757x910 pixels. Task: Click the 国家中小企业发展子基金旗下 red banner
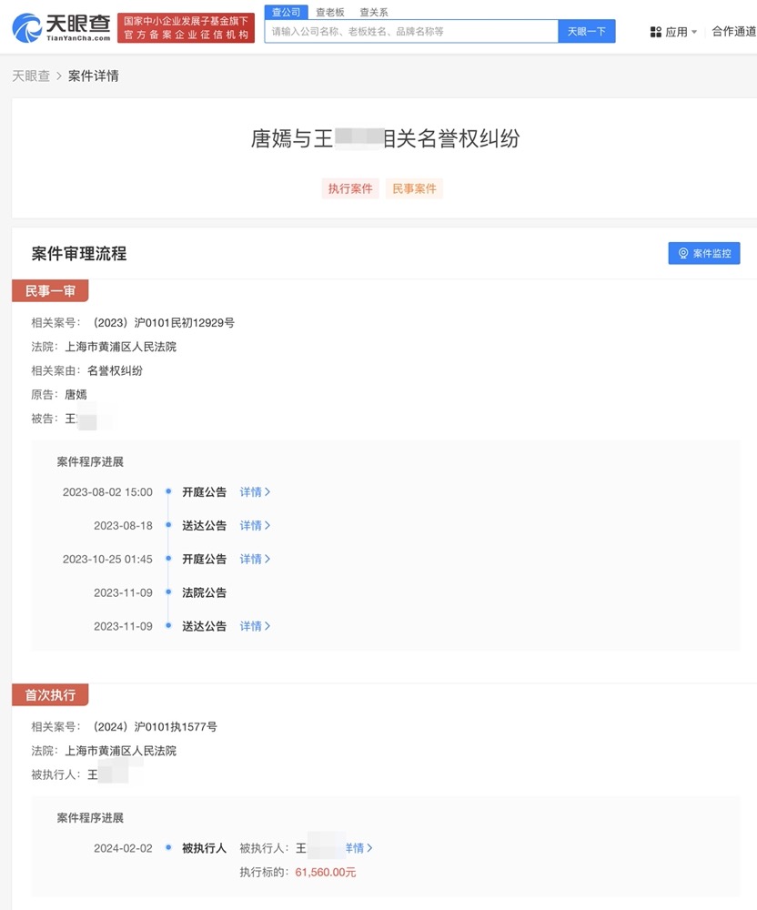pos(186,28)
